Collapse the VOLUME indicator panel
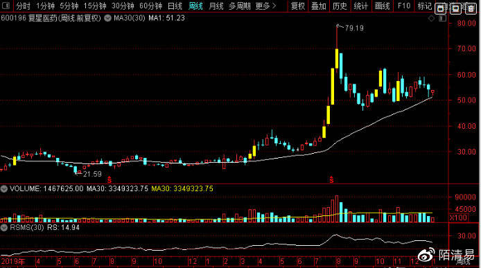 (x=4, y=188)
